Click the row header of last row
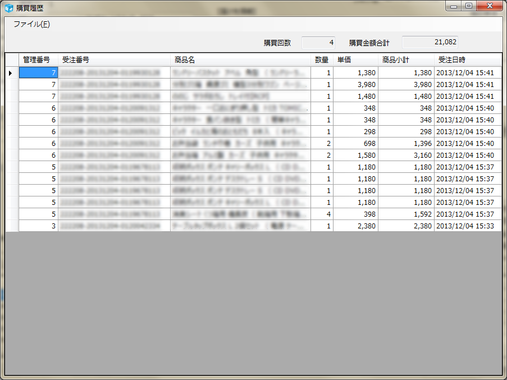 12,226
